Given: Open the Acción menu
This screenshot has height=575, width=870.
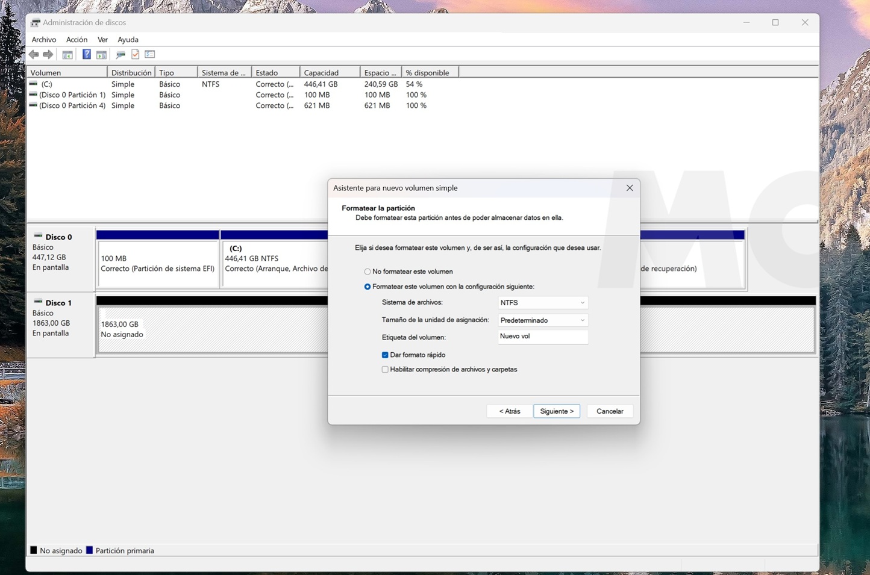Looking at the screenshot, I should coord(77,40).
